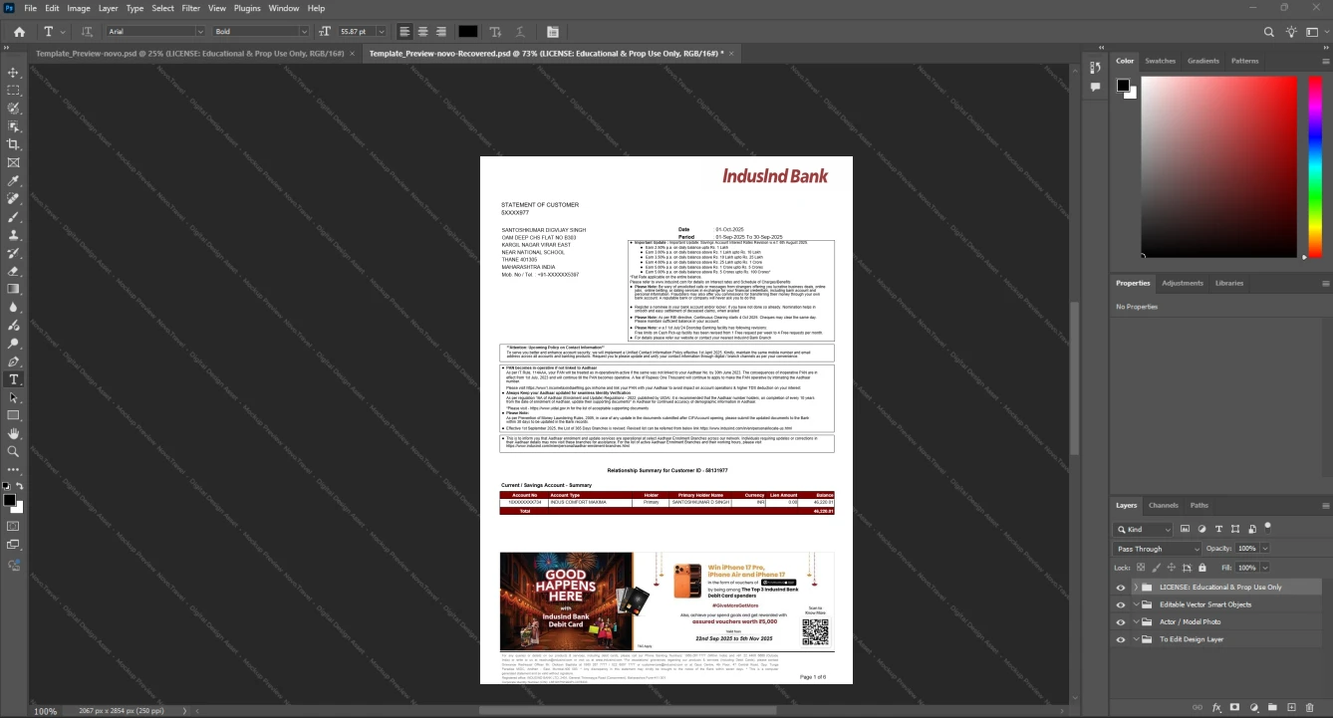Click the Home icon in options bar
This screenshot has width=1333, height=718.
[19, 32]
